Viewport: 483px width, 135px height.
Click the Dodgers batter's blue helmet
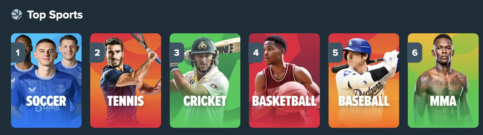tap(359, 46)
